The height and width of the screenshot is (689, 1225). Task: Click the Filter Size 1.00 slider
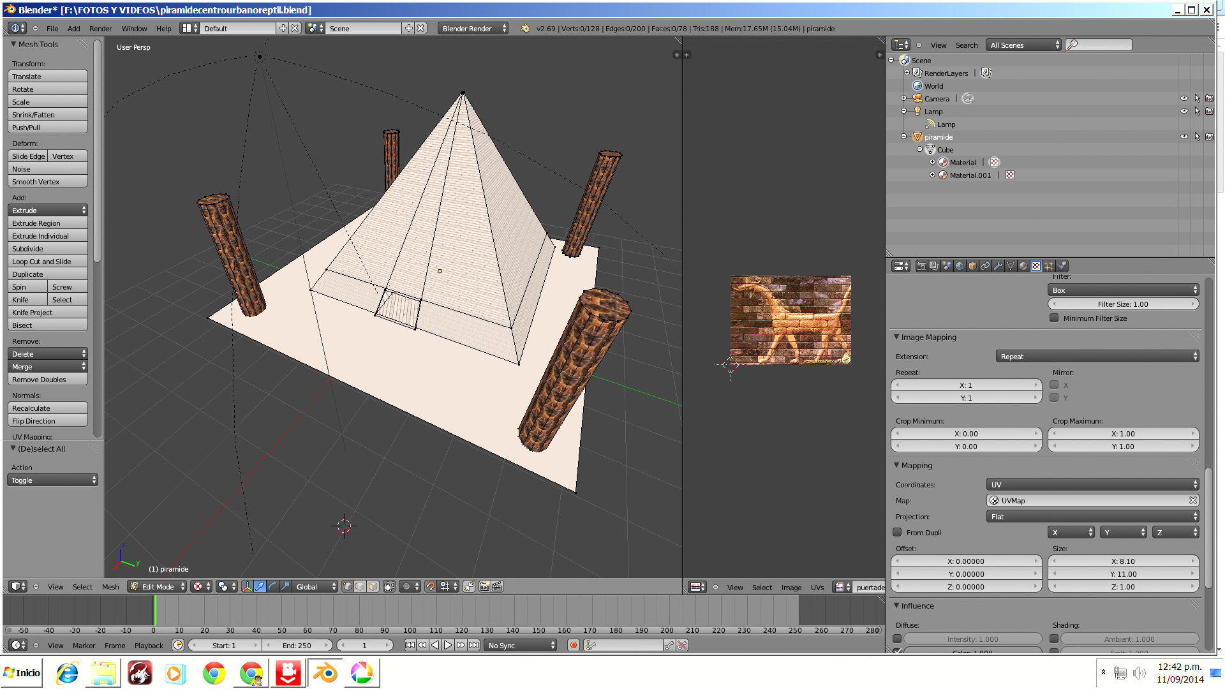tap(1122, 304)
